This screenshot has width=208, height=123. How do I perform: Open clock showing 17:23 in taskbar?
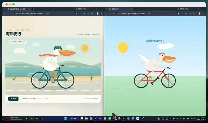coord(200,118)
